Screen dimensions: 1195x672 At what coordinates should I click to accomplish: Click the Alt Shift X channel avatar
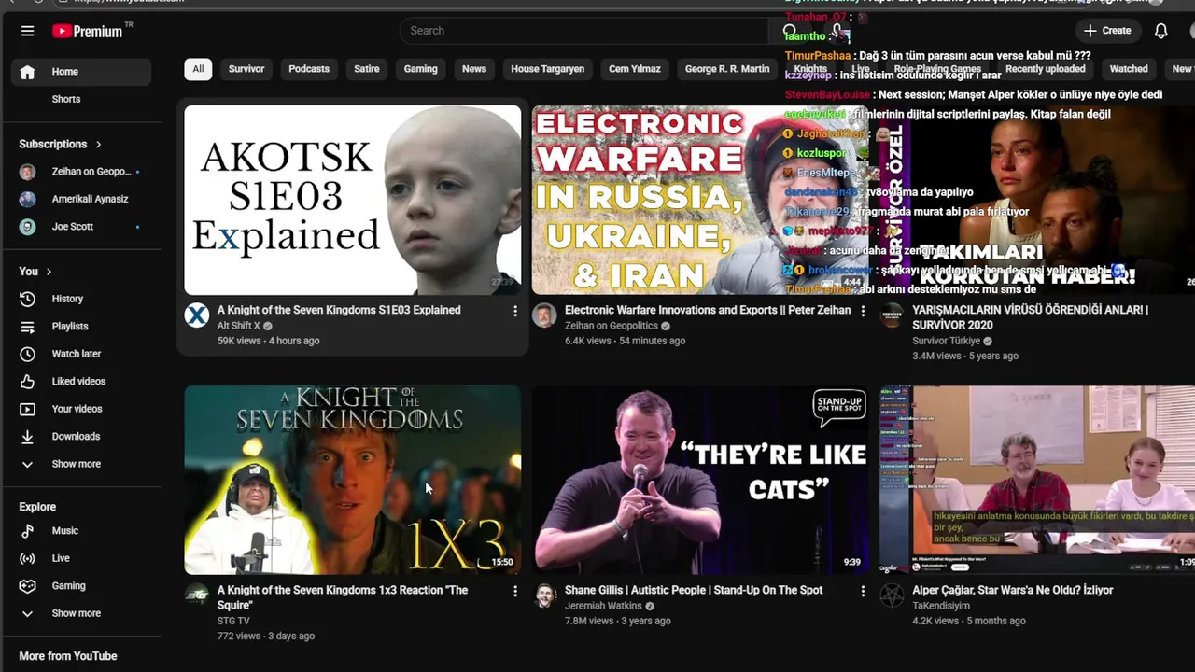coord(197,315)
